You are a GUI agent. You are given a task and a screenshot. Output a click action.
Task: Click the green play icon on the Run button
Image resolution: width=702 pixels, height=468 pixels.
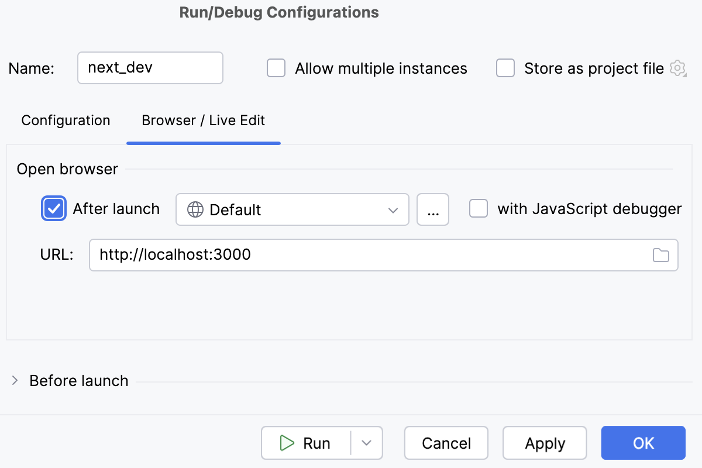click(x=287, y=443)
